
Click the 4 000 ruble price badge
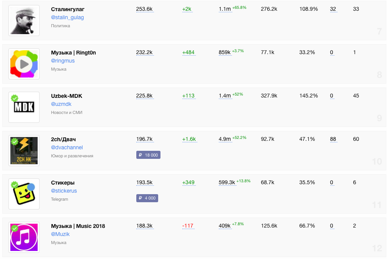click(x=147, y=198)
